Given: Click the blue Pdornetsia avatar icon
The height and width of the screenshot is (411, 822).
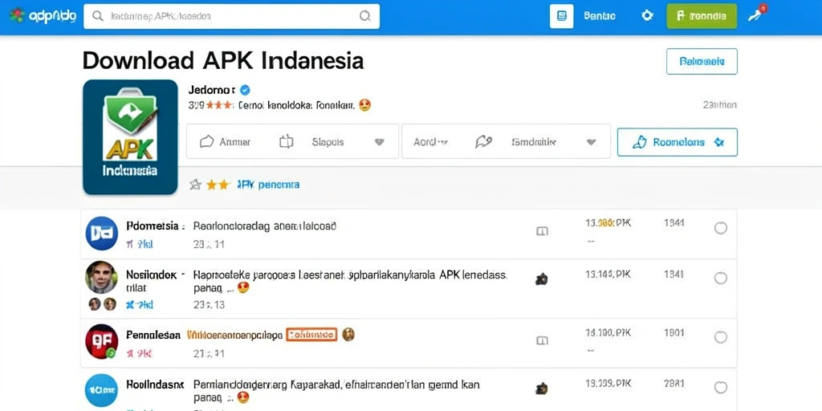Looking at the screenshot, I should (x=102, y=234).
